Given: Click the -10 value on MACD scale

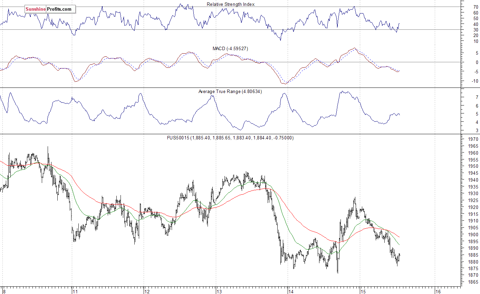Looking at the screenshot, I should (475, 81).
